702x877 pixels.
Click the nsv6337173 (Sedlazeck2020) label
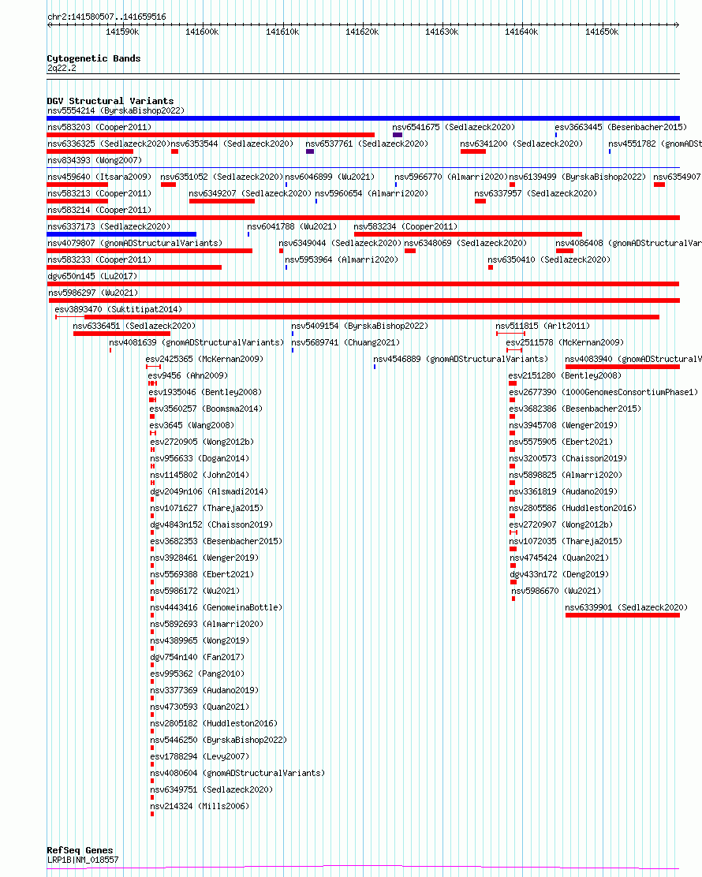[x=109, y=226]
